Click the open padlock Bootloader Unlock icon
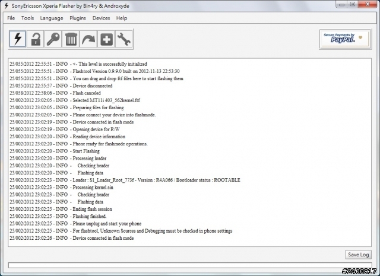 (36, 39)
